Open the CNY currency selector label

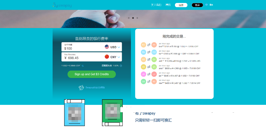[x=113, y=57]
